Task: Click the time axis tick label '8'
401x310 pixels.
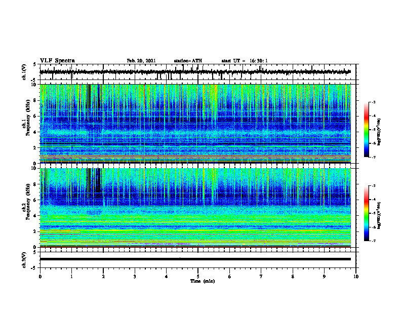Action: 293,277
